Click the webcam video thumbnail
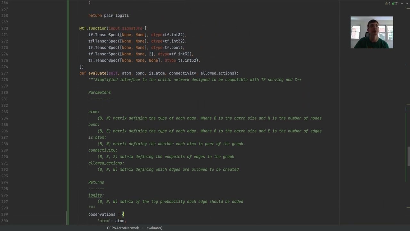Image resolution: width=410 pixels, height=231 pixels. tap(372, 32)
